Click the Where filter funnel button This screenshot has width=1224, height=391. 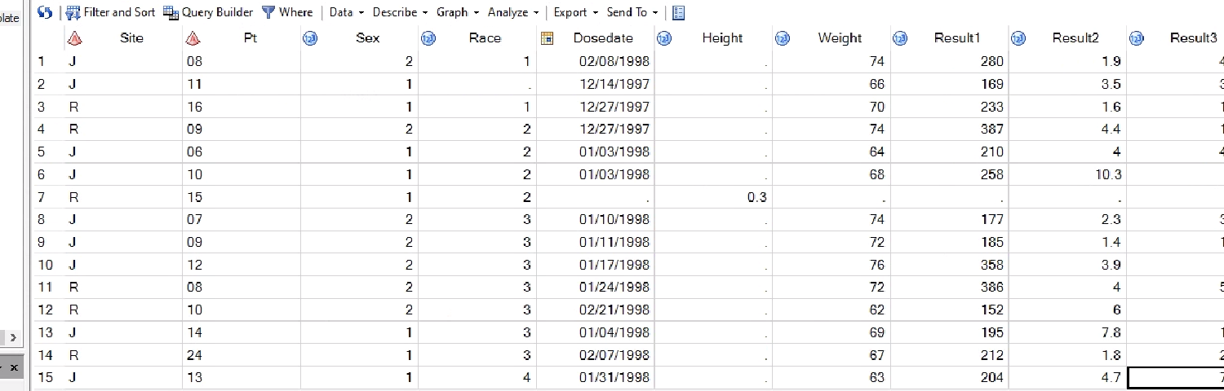[x=287, y=12]
